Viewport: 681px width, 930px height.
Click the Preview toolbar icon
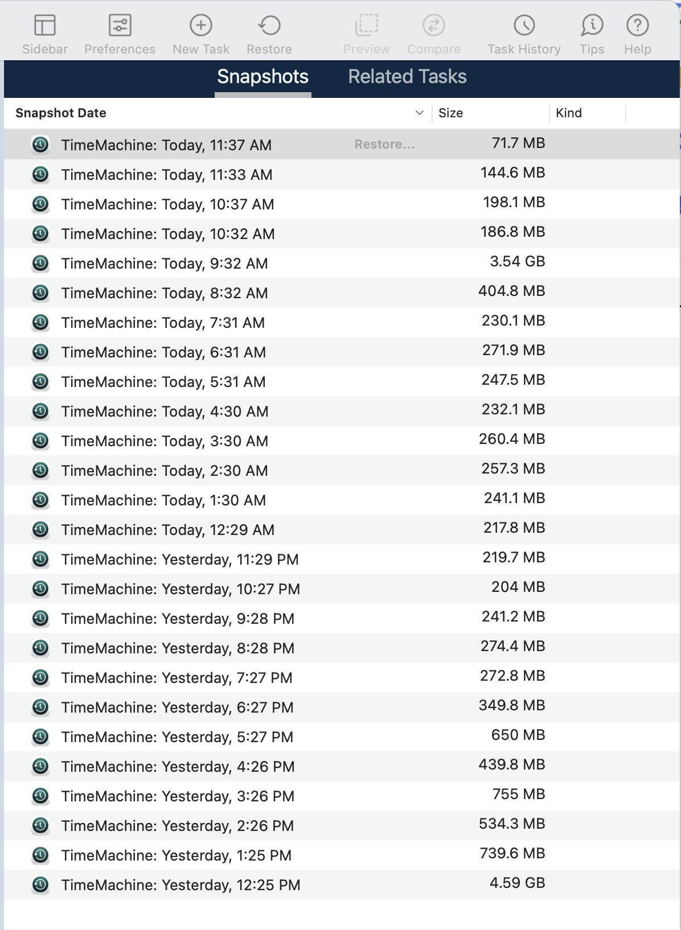click(367, 26)
